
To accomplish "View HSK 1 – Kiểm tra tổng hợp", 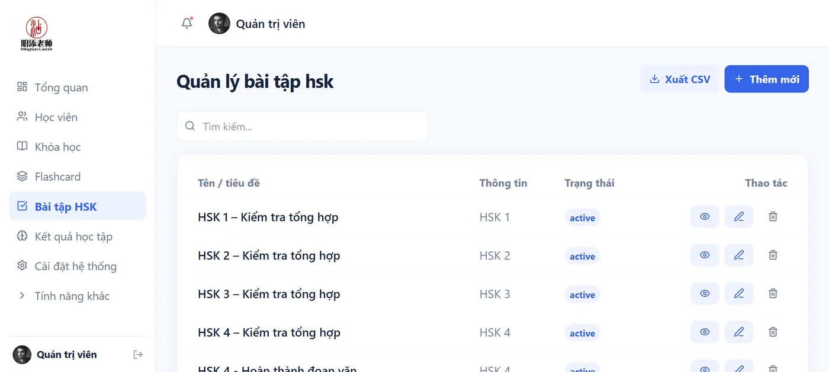I will 705,217.
